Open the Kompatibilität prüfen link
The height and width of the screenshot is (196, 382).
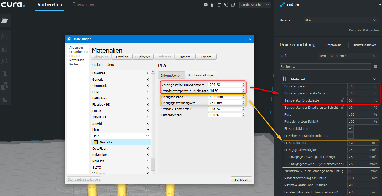click(364, 30)
